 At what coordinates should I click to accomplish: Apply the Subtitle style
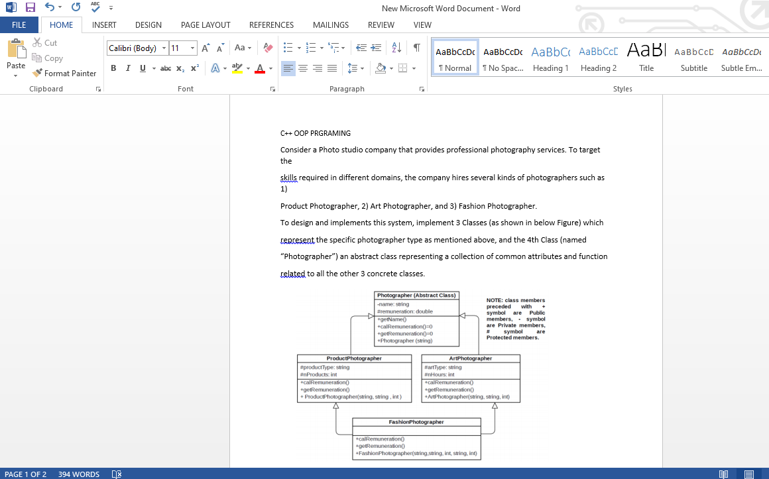point(693,58)
